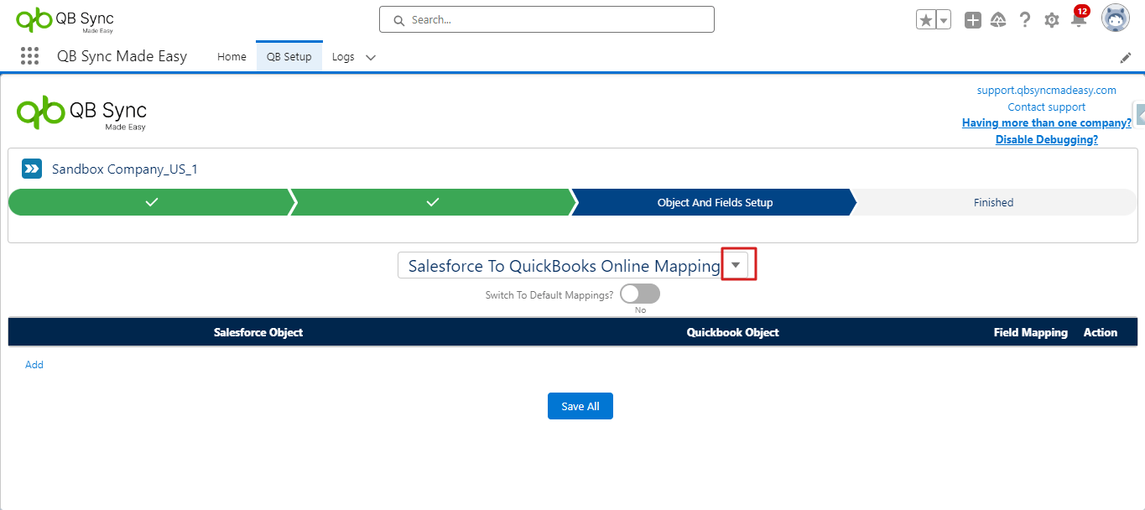Open the App Launcher grid icon
1145x510 pixels.
29,56
